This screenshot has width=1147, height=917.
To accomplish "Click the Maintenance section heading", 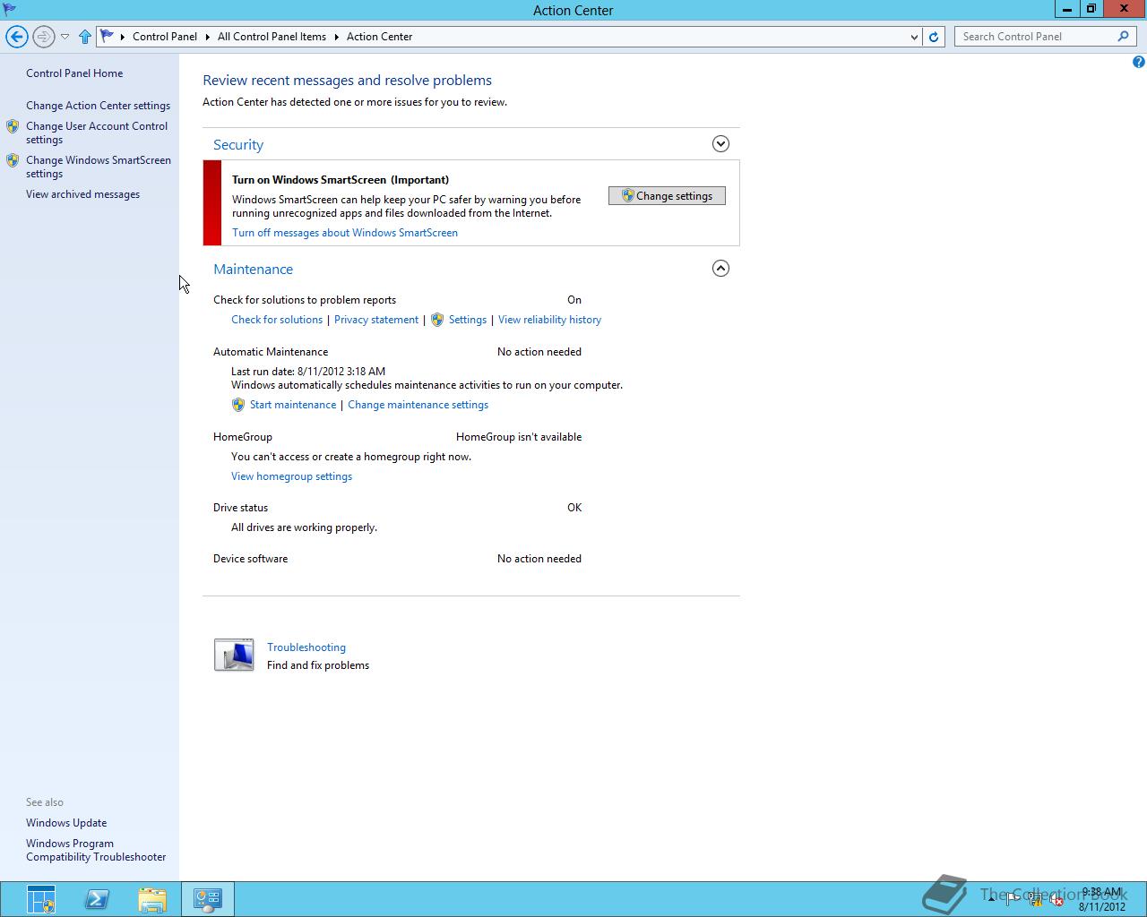I will (253, 270).
